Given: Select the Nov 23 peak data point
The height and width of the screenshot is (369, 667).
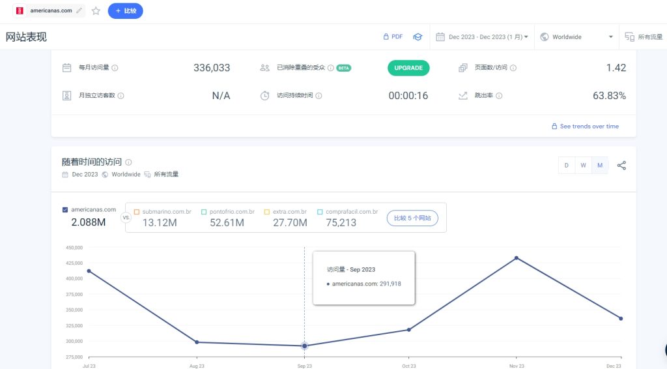Looking at the screenshot, I should 517,258.
